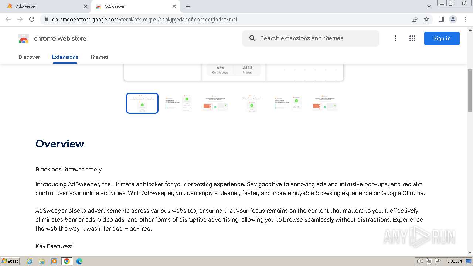Select the fifth screenshot thumbnail
This screenshot has width=473, height=266.
click(288, 103)
